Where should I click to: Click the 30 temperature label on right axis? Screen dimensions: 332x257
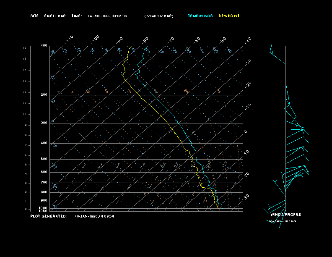[247, 196]
